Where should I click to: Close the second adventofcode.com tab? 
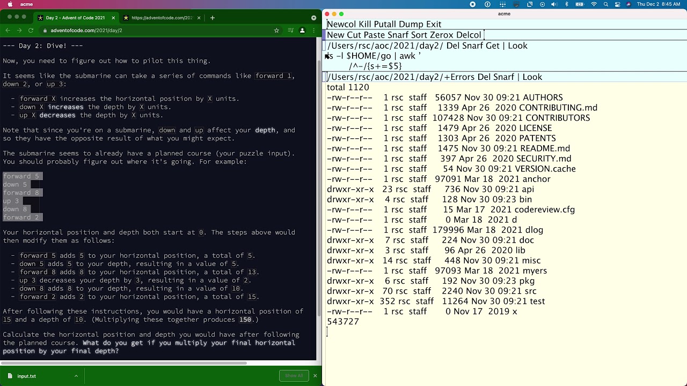[x=200, y=18]
